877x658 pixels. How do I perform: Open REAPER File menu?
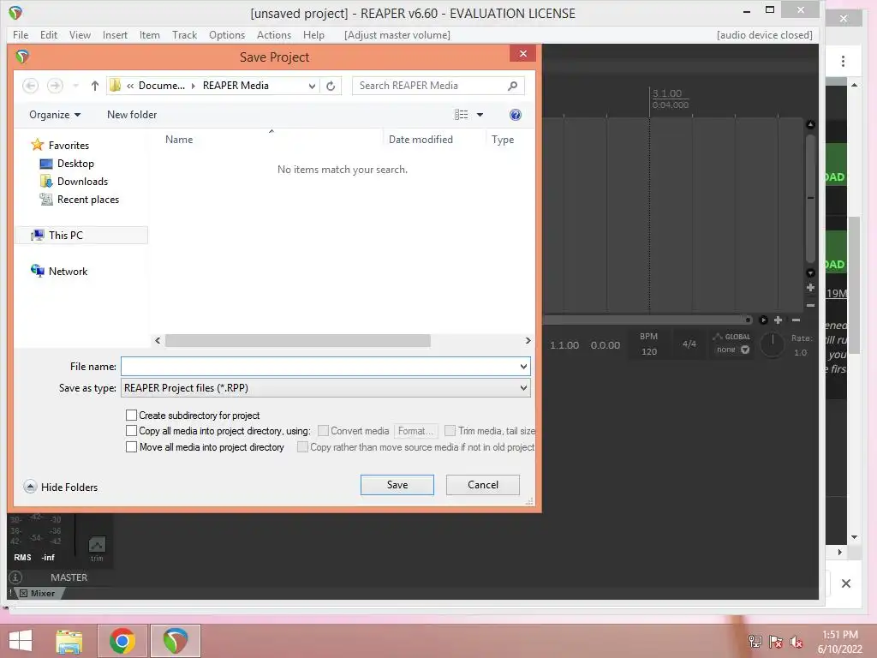[21, 34]
